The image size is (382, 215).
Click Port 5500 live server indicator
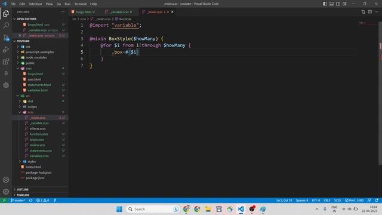[354, 200]
